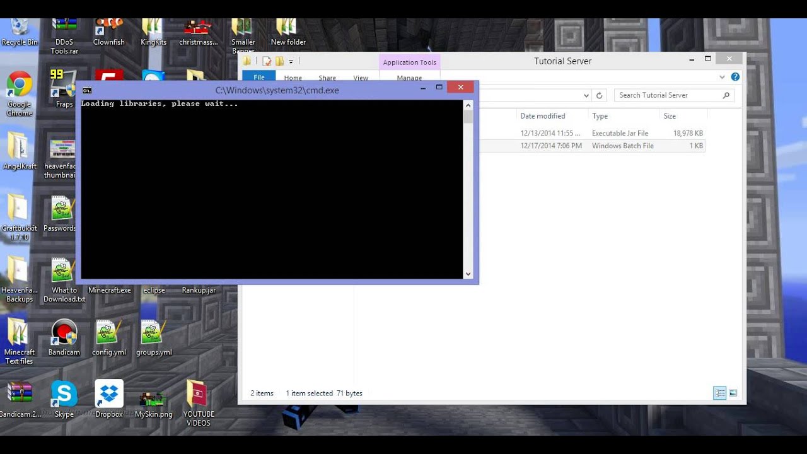This screenshot has height=454, width=807.
Task: Open the Manage ribbon tab
Action: tap(409, 78)
